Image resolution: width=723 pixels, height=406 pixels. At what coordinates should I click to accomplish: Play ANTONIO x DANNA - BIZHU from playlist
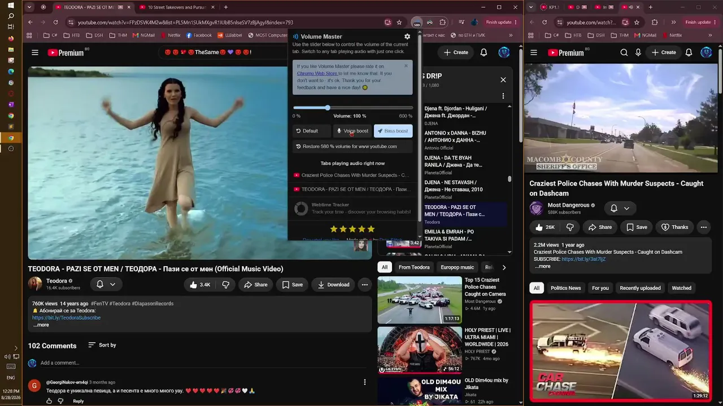coord(455,140)
